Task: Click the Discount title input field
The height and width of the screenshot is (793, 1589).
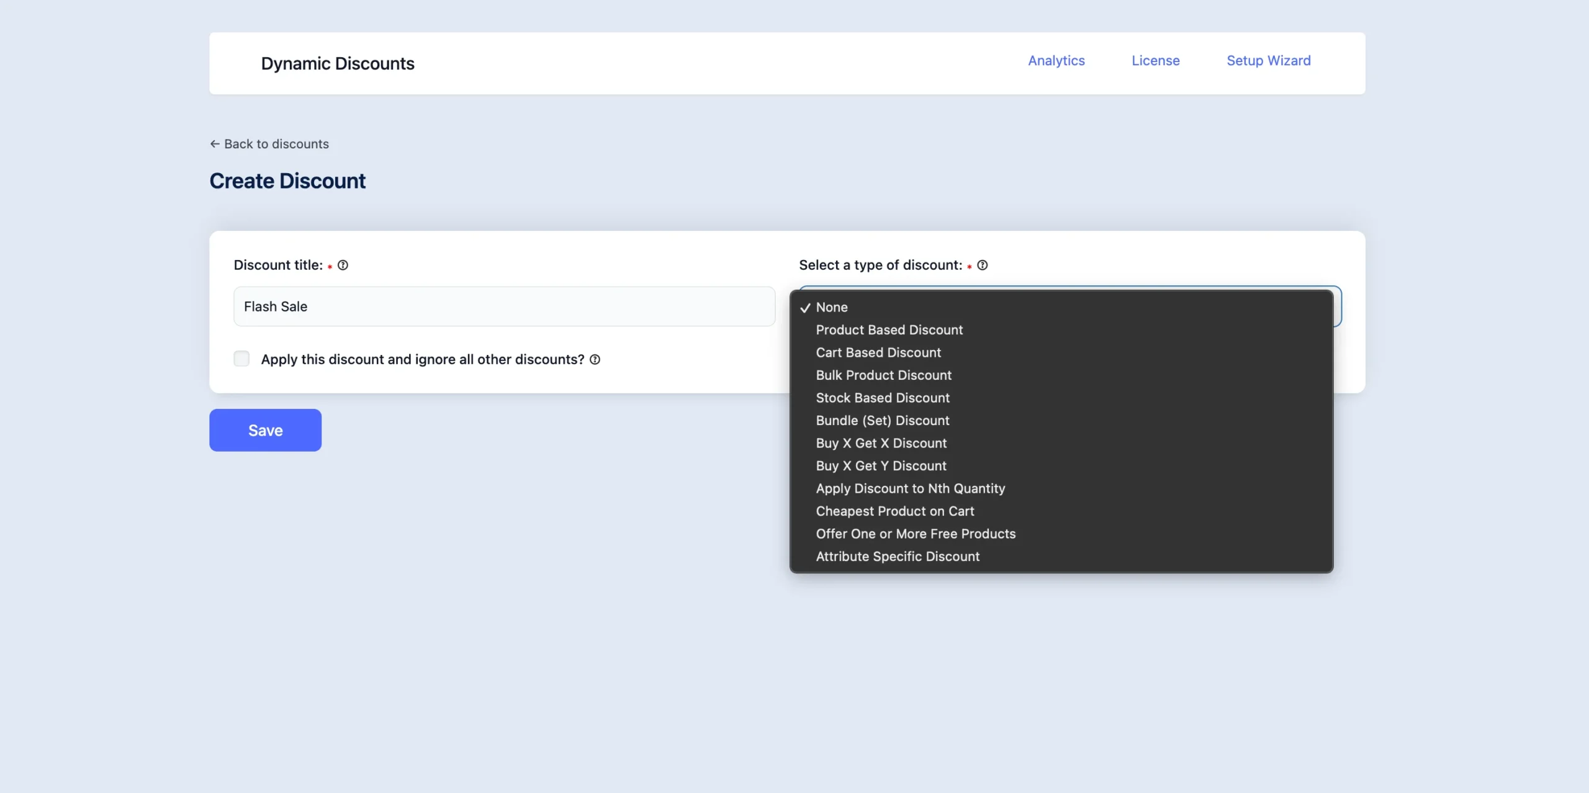Action: (x=504, y=307)
